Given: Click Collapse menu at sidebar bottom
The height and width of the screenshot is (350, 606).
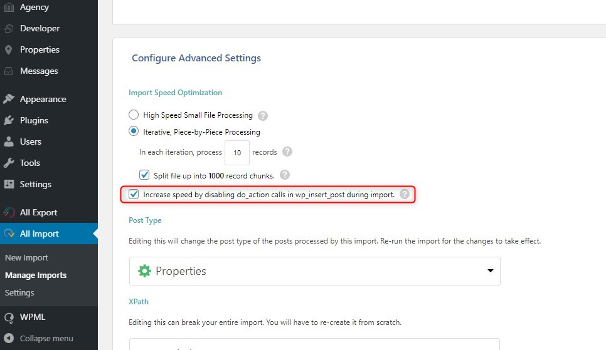Looking at the screenshot, I should [39, 339].
